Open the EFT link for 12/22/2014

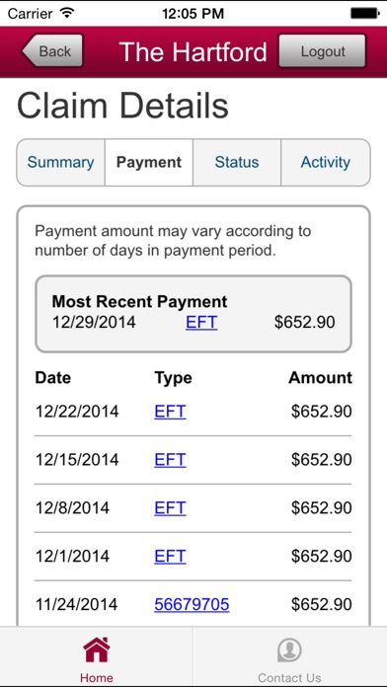[170, 412]
